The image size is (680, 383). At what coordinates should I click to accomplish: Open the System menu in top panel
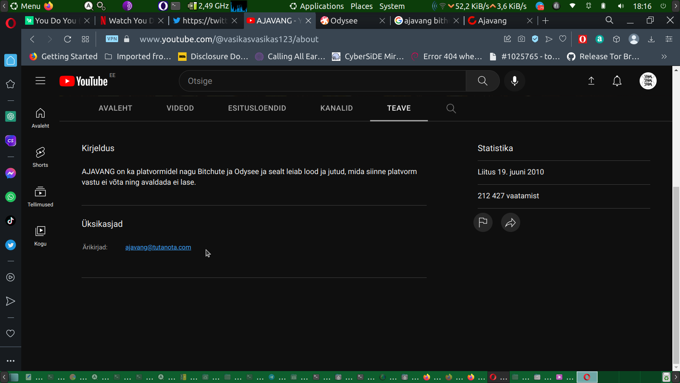coord(392,6)
